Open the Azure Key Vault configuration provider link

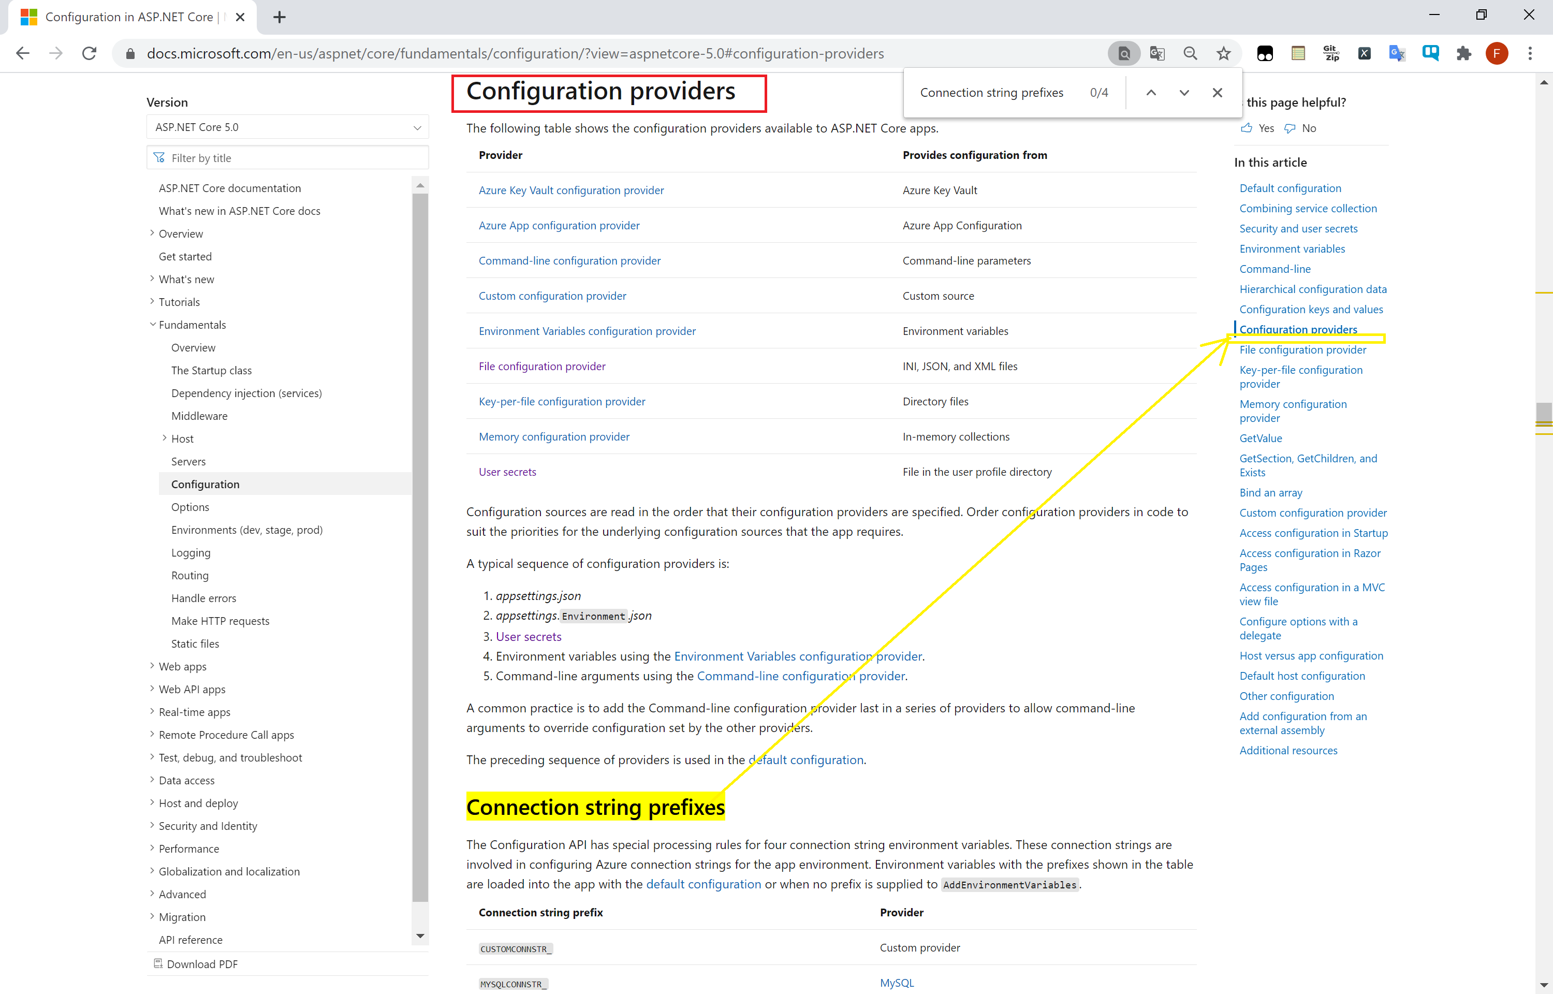(x=571, y=190)
